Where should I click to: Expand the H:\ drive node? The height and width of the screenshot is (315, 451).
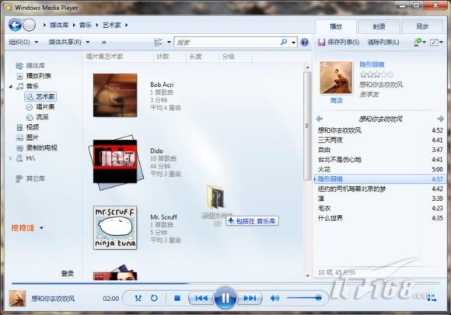pyautogui.click(x=11, y=158)
